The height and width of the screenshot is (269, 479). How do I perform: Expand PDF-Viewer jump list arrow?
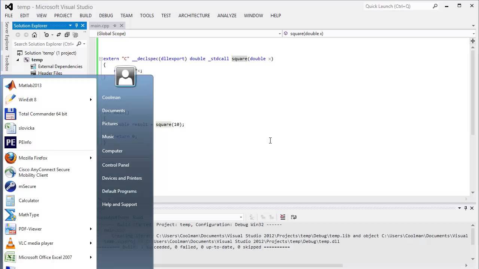(91, 229)
